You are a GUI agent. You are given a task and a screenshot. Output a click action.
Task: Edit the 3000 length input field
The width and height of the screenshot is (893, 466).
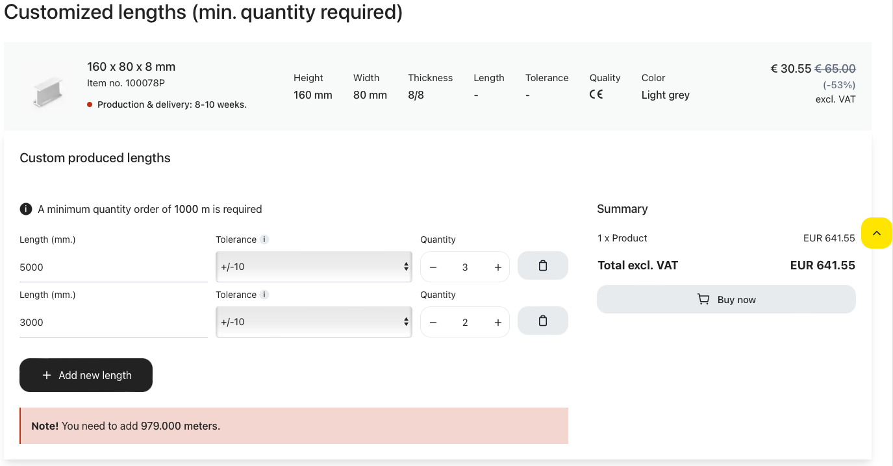pos(113,323)
